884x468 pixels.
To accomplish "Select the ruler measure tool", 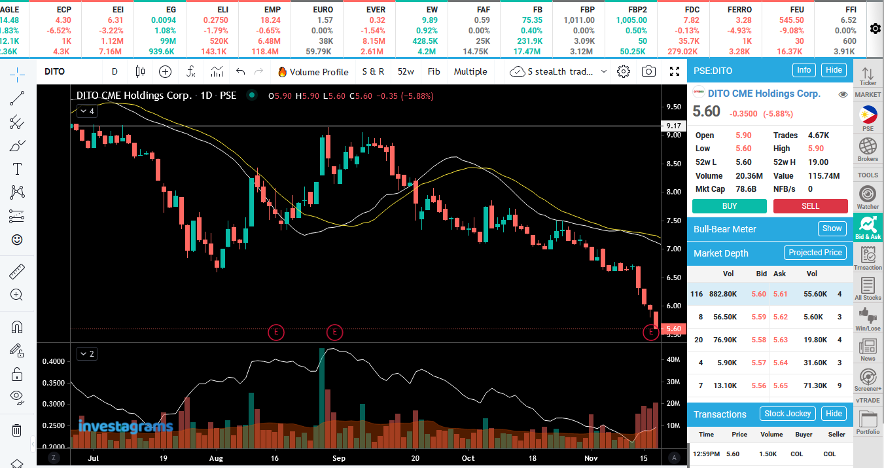I will [17, 271].
